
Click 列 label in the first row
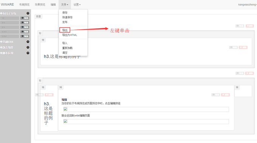click(43, 40)
